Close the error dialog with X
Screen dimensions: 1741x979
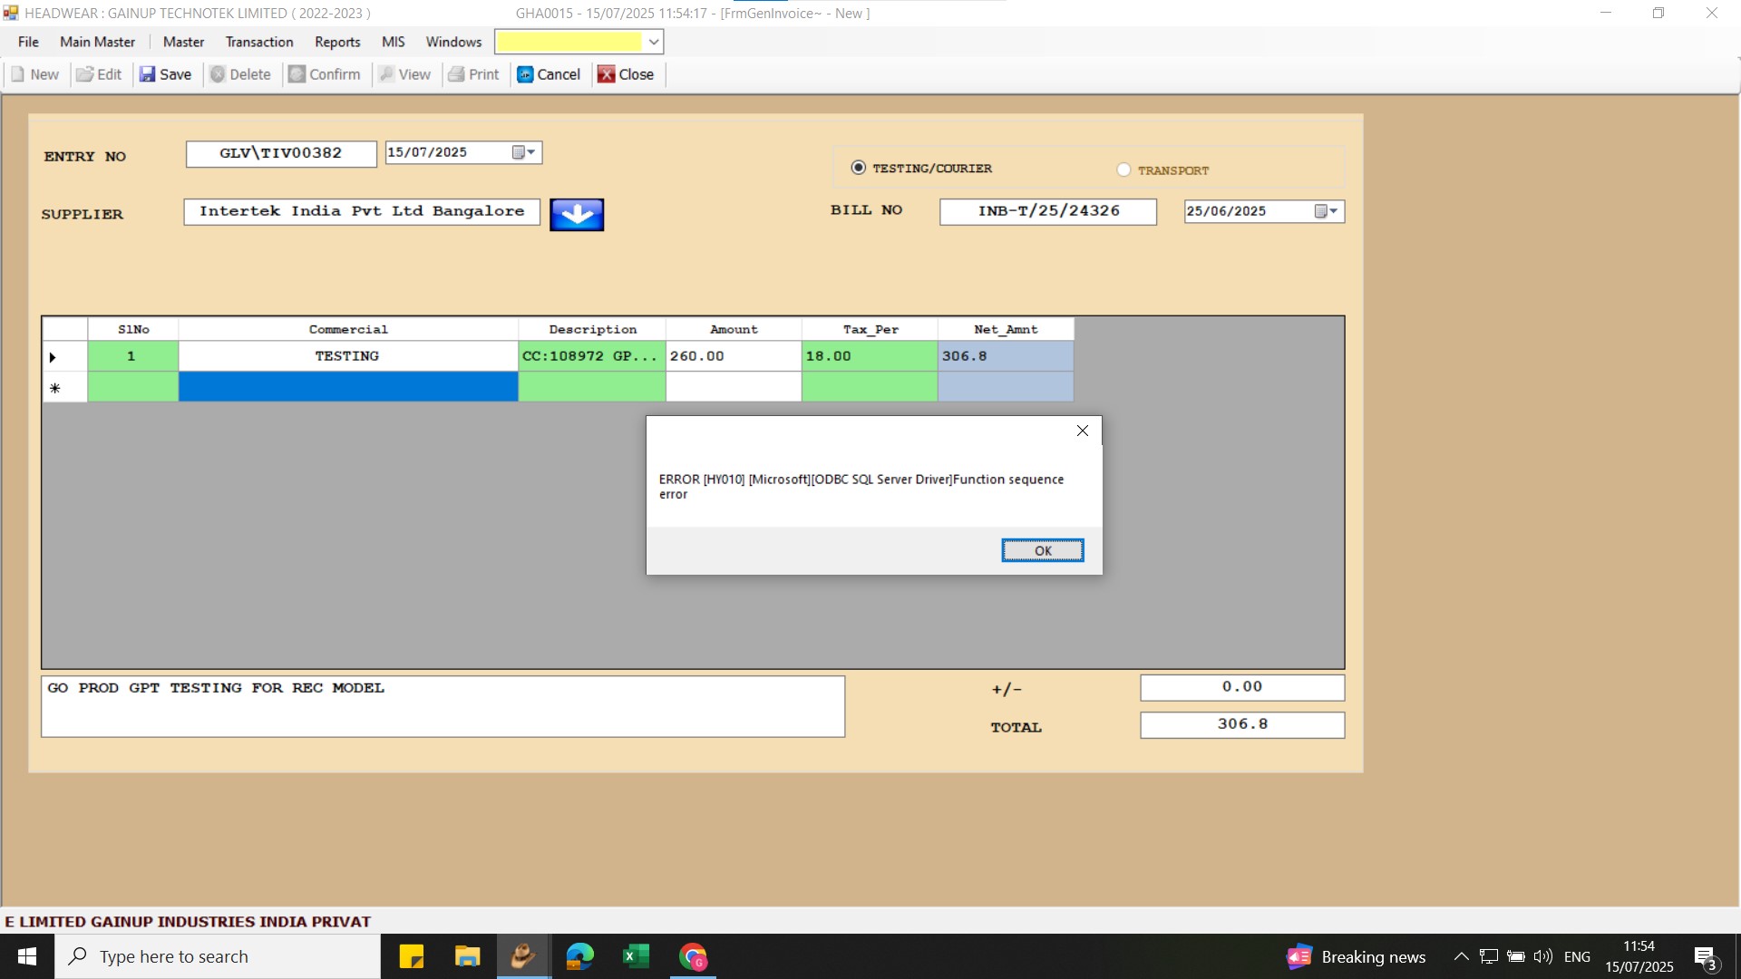(x=1082, y=431)
